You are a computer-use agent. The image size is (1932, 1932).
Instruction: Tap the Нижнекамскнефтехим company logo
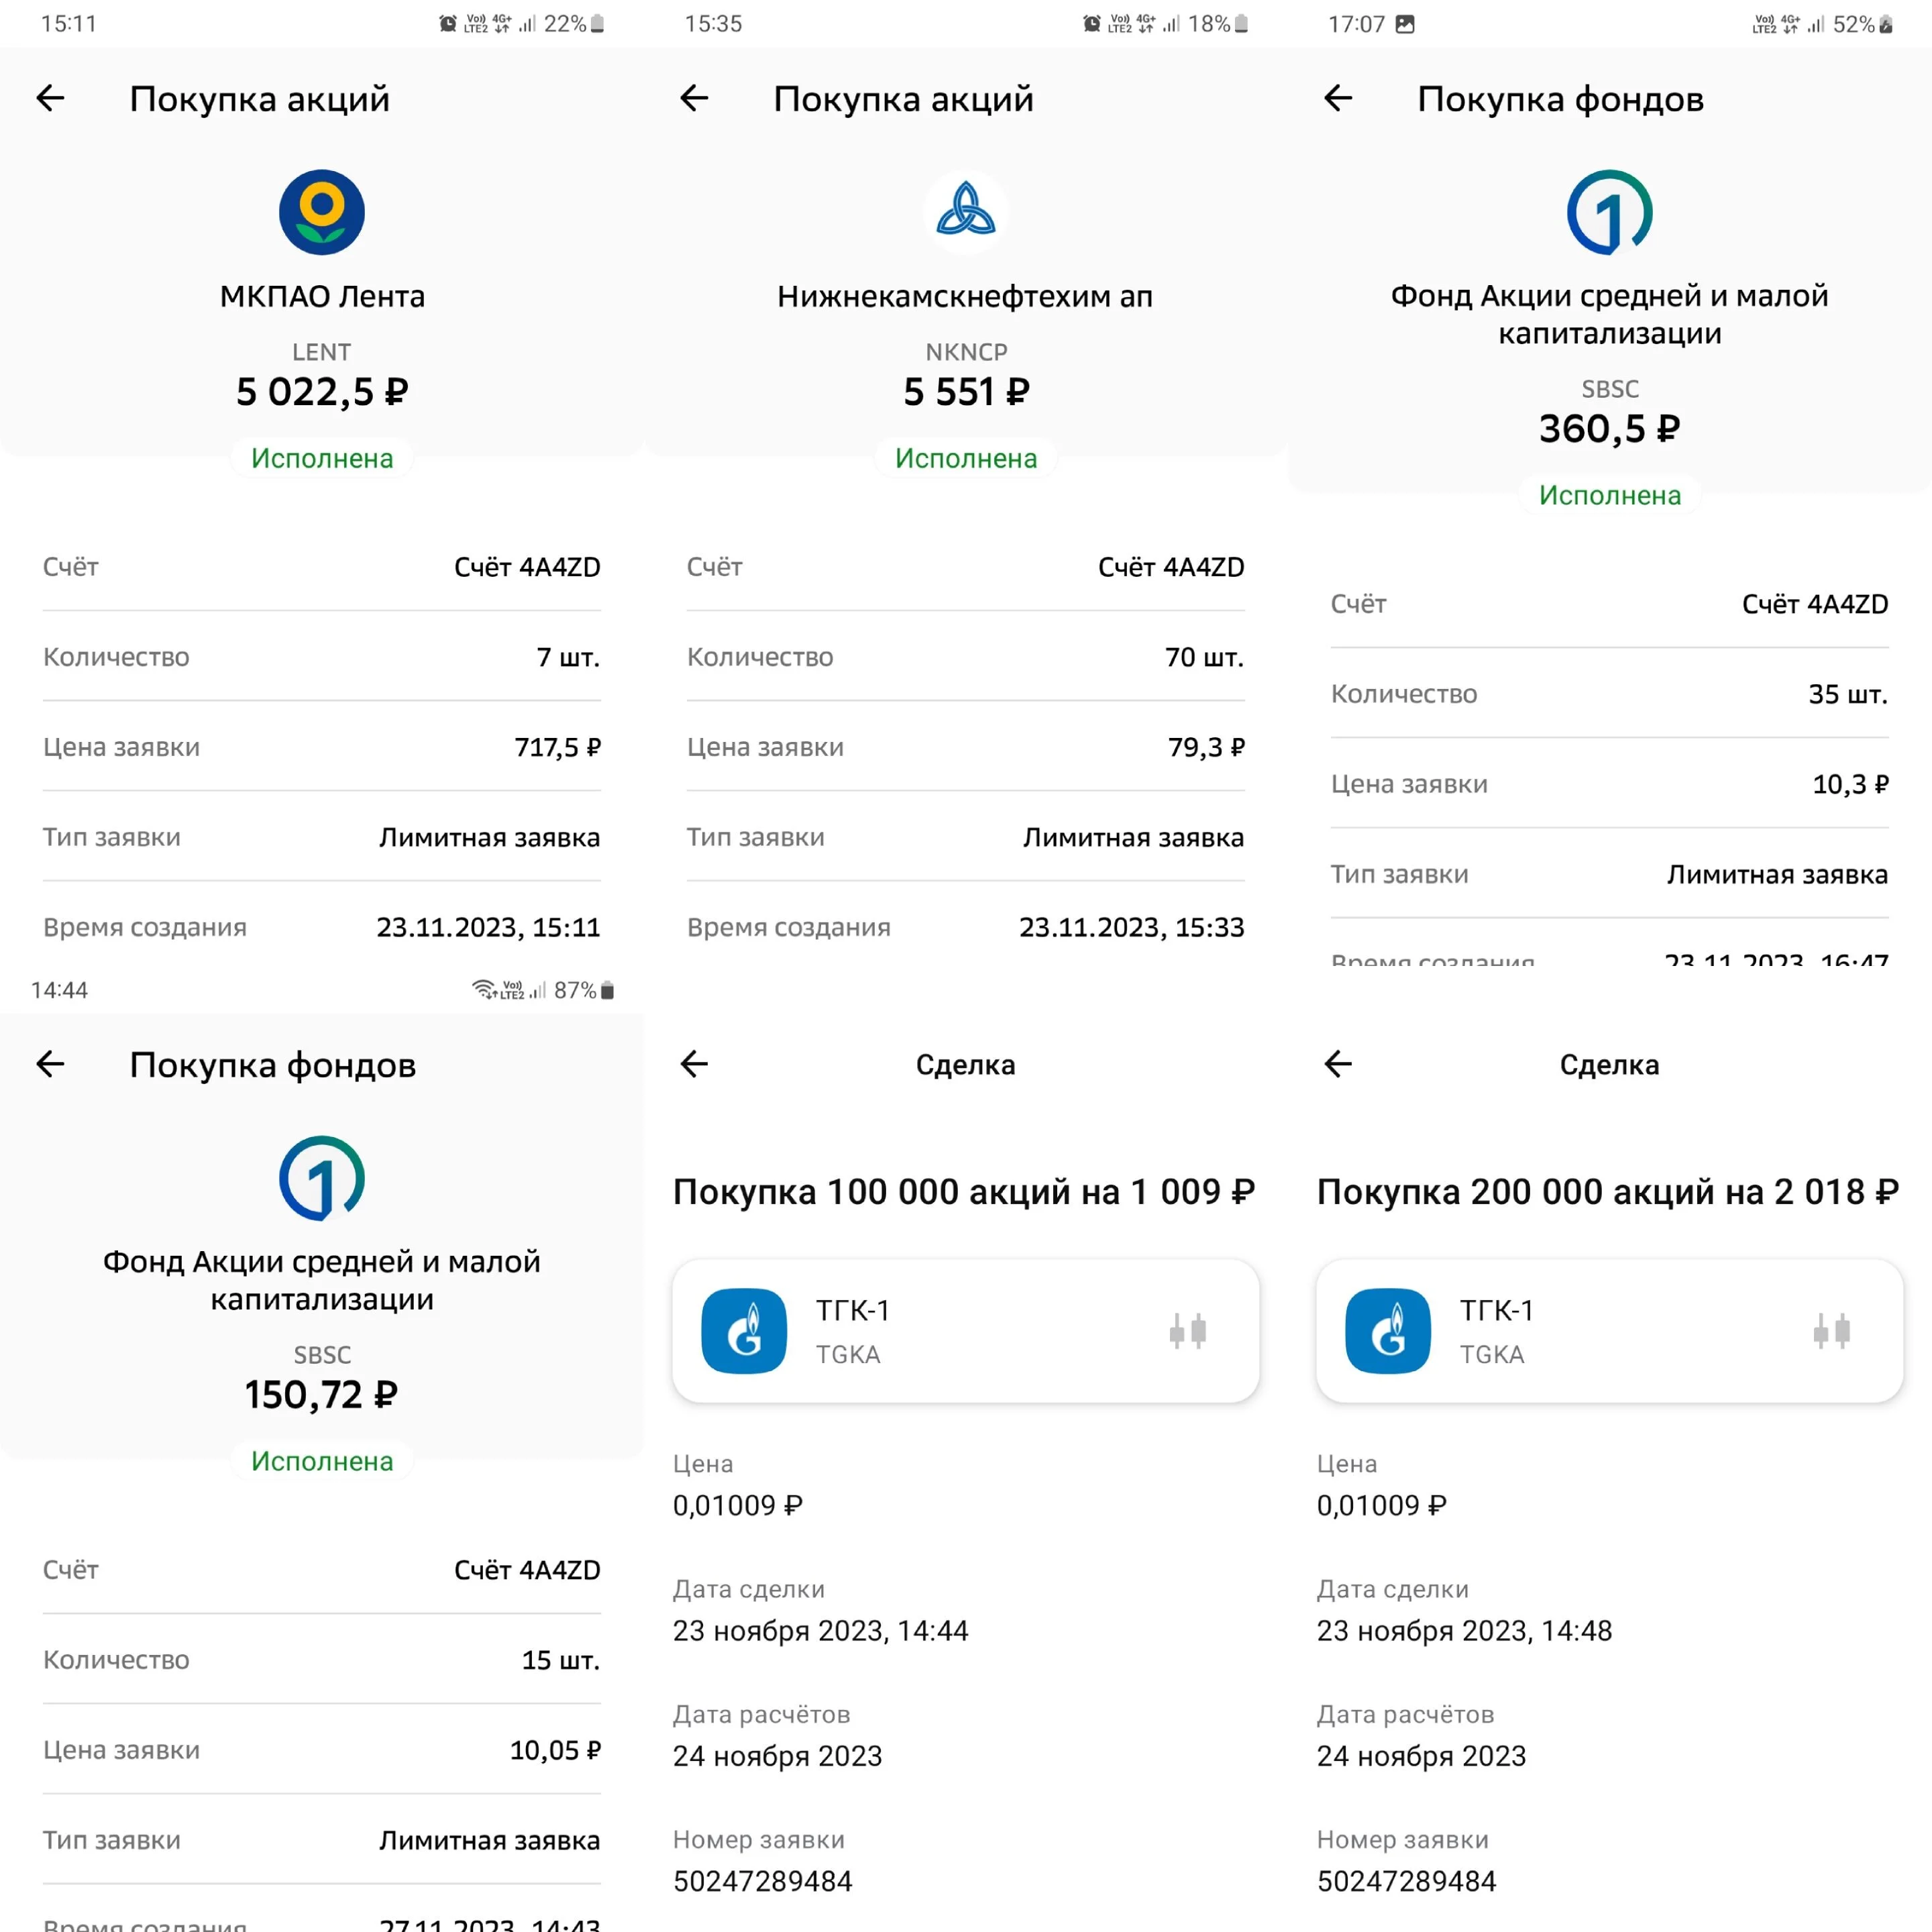(x=966, y=212)
